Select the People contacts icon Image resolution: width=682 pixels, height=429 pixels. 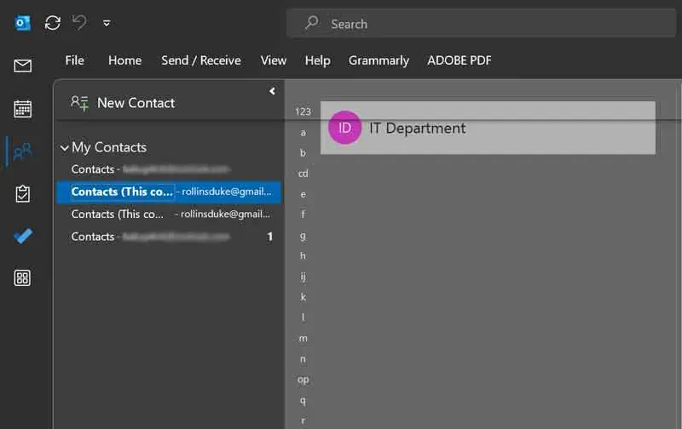point(23,152)
